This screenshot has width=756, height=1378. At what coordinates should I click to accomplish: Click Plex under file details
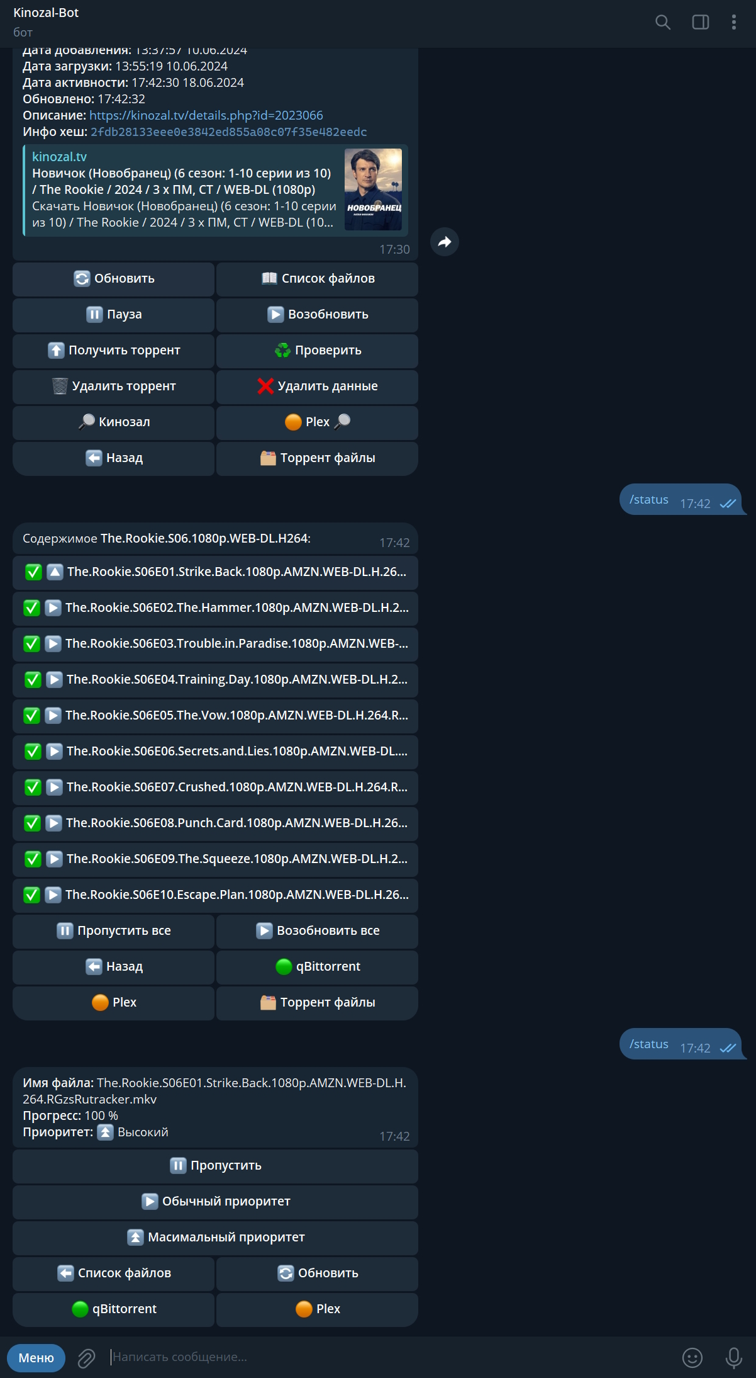317,1309
